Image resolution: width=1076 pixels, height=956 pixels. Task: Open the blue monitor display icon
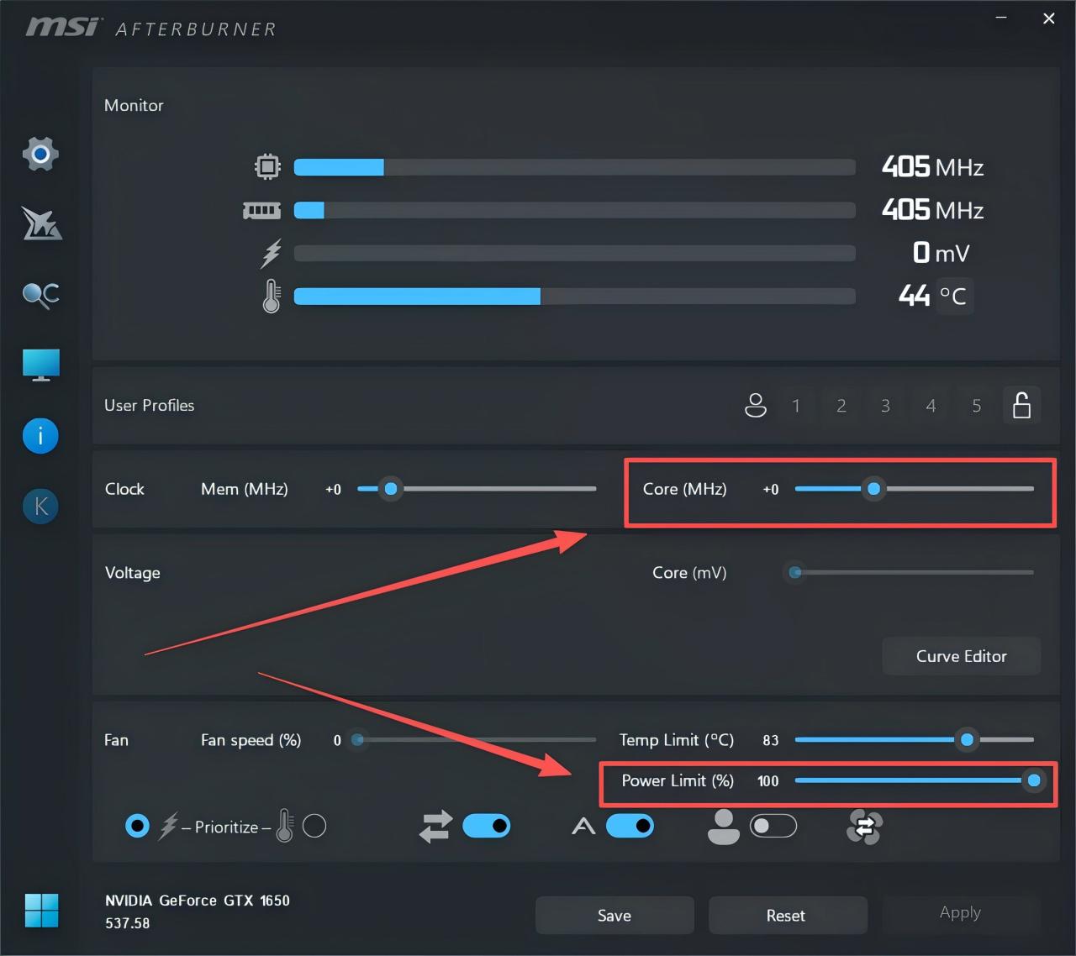click(41, 365)
